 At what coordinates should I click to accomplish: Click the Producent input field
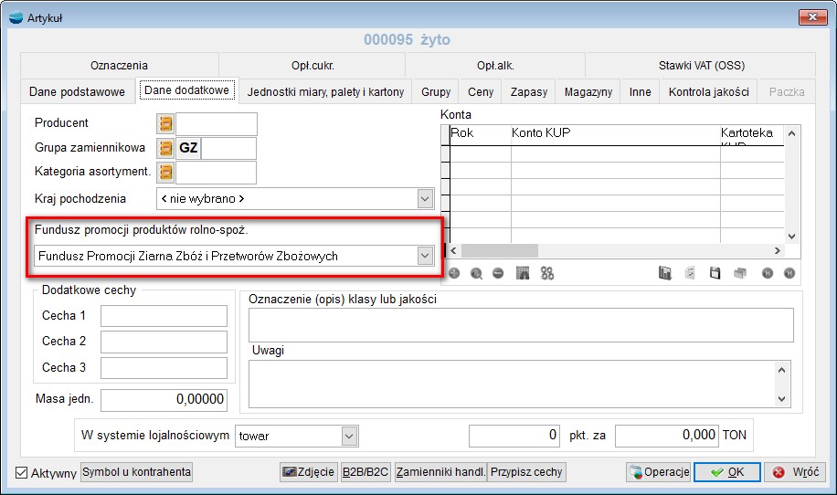click(217, 124)
